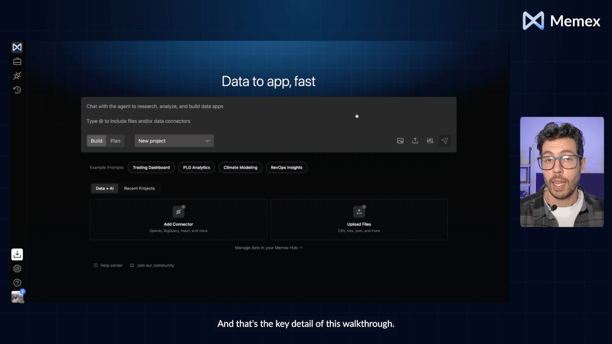Click the Memex logo in the sidebar
This screenshot has height=344, width=612.
click(17, 47)
